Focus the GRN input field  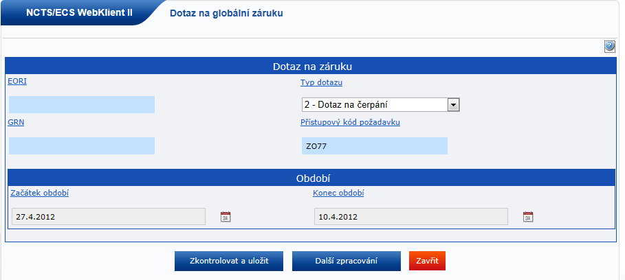point(82,145)
